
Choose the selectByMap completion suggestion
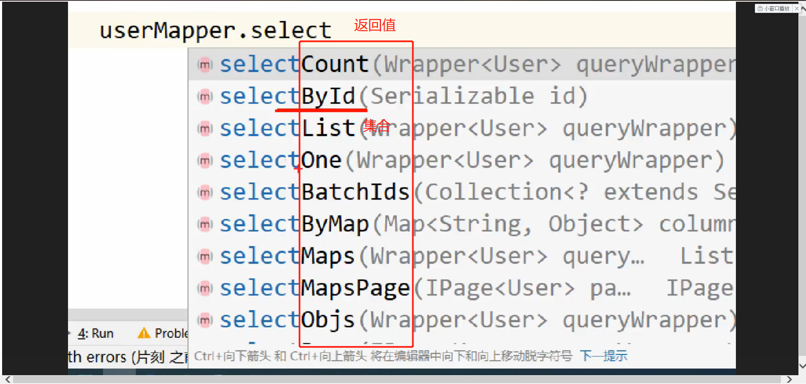click(462, 224)
